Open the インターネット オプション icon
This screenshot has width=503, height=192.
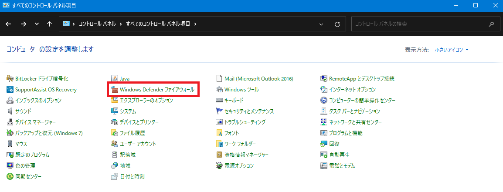[324, 89]
